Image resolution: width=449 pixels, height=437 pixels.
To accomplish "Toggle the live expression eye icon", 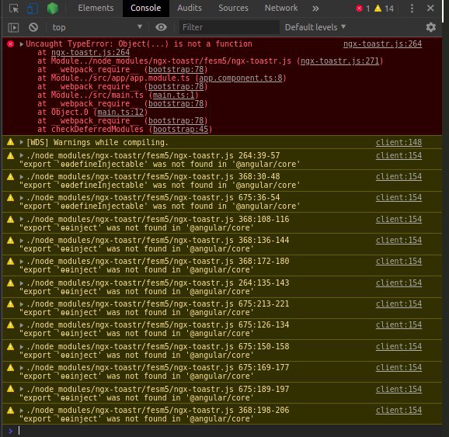I will (x=161, y=27).
